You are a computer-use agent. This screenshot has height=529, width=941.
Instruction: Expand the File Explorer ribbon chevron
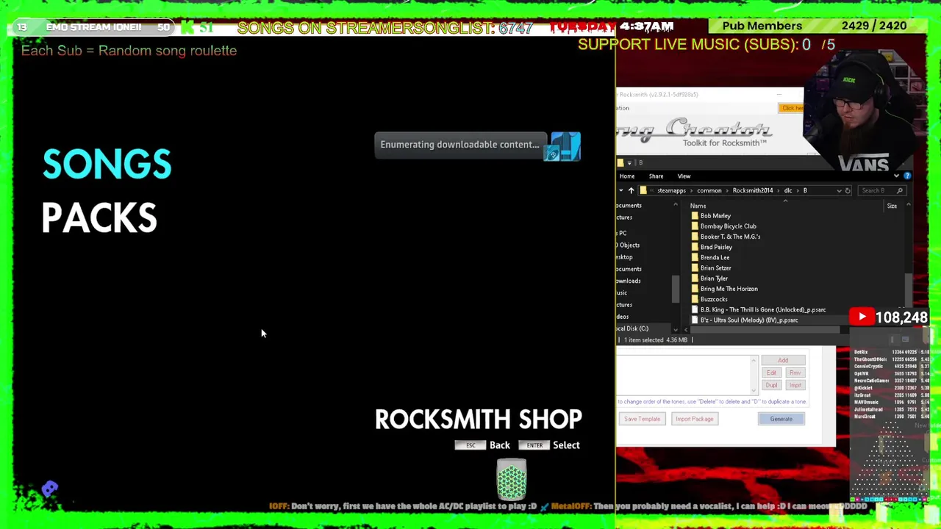896,176
